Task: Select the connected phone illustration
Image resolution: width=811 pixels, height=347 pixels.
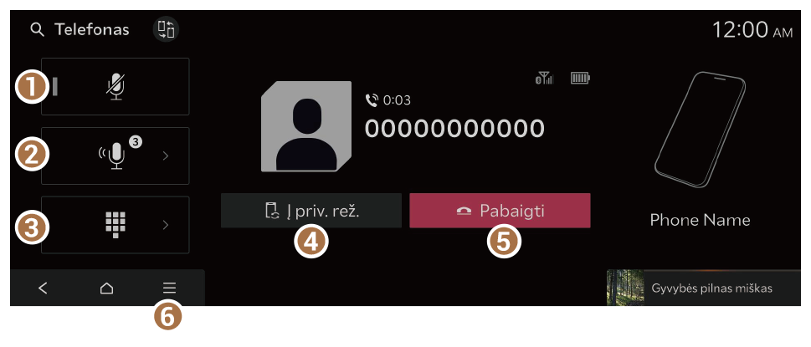Action: [701, 130]
